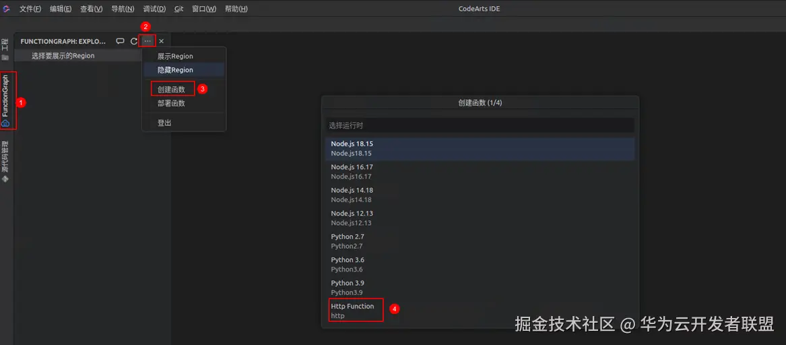The image size is (786, 345).
Task: Select the Http Function runtime option
Action: click(x=480, y=311)
